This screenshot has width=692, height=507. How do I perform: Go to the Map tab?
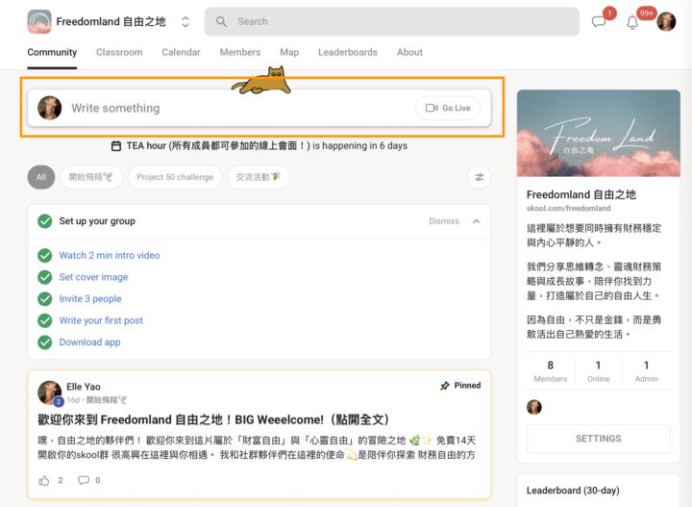point(289,52)
